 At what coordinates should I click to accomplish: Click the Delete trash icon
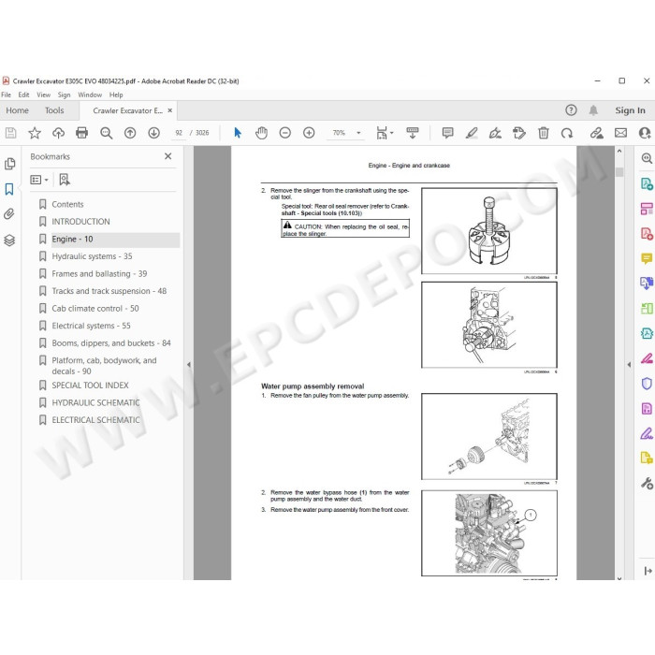(x=543, y=133)
